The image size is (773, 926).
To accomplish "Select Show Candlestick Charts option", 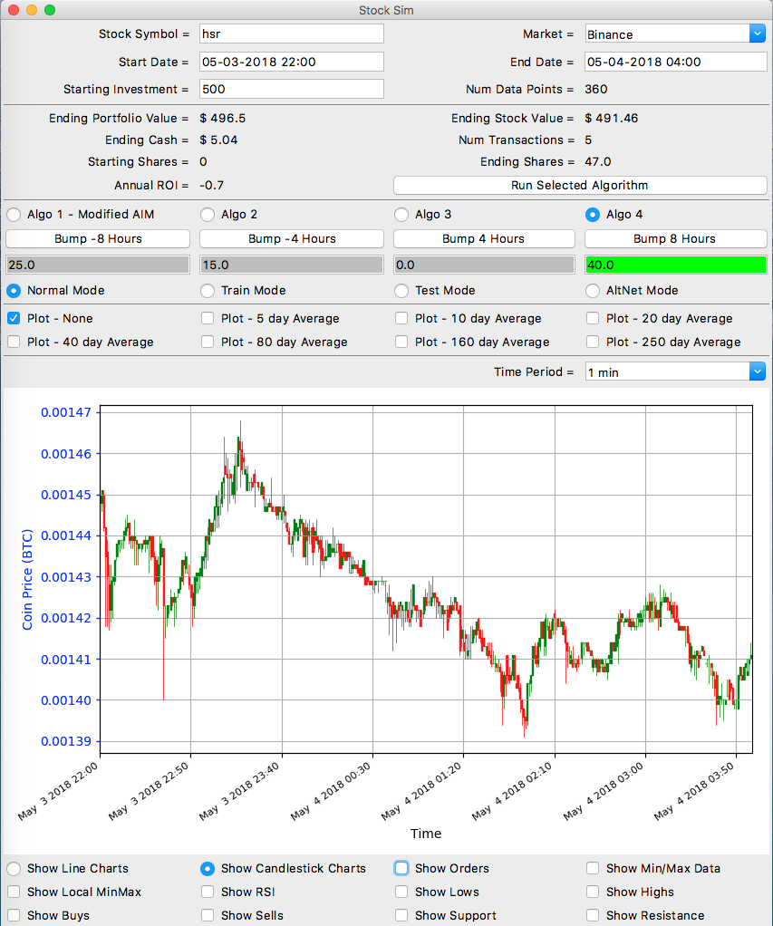I will 208,868.
